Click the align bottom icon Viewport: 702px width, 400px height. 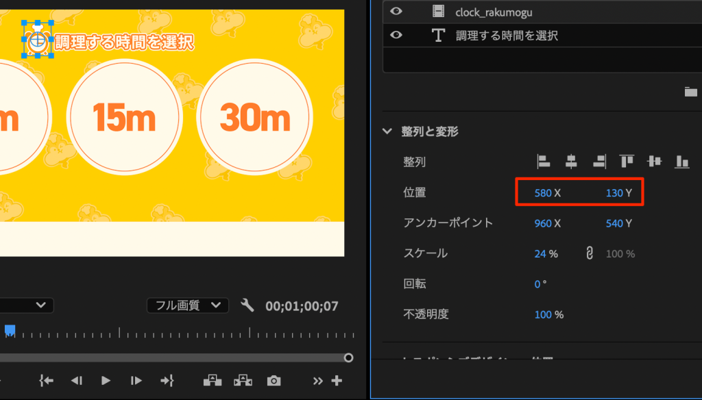(682, 162)
